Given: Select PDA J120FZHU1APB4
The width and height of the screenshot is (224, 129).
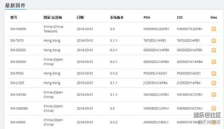Looking at the screenshot, I should 155,83.
